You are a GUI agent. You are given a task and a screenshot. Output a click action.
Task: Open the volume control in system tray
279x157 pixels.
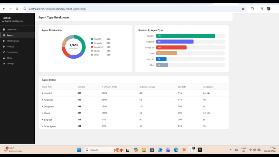click(255, 150)
